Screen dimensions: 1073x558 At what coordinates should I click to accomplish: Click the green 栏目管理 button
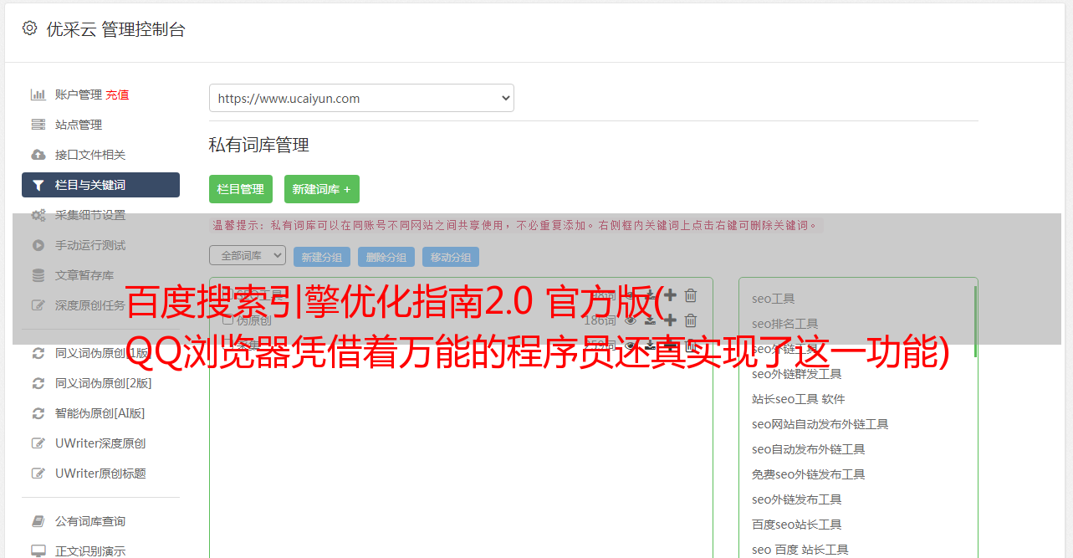tap(241, 189)
